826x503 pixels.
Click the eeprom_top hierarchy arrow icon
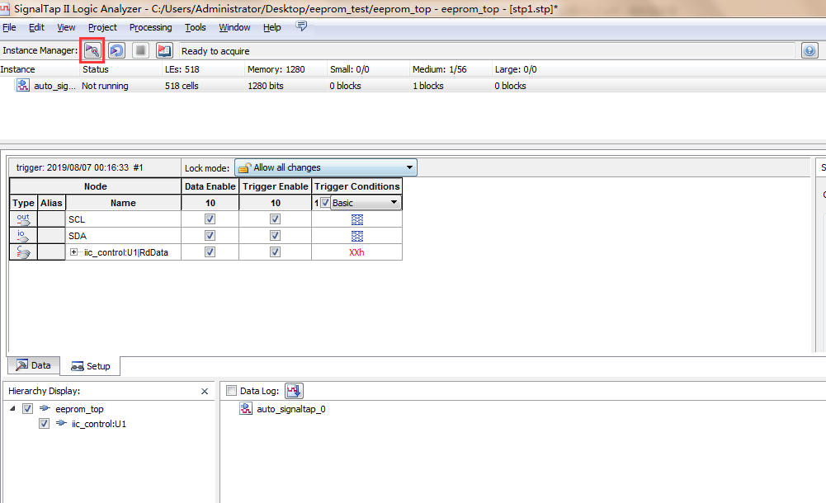click(x=45, y=408)
